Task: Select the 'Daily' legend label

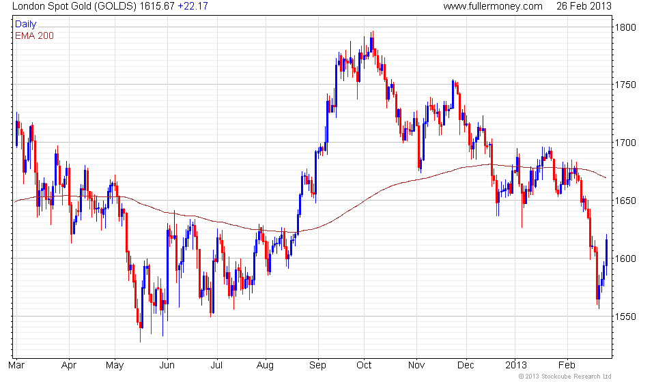Action: click(26, 25)
